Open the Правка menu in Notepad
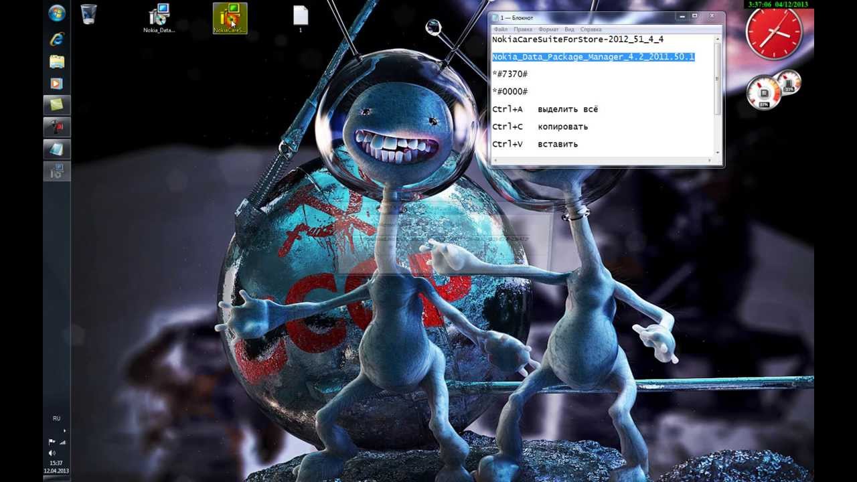This screenshot has width=857, height=482. click(x=523, y=29)
